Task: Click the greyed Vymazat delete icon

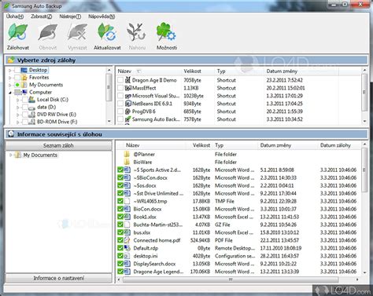Action: coord(77,32)
